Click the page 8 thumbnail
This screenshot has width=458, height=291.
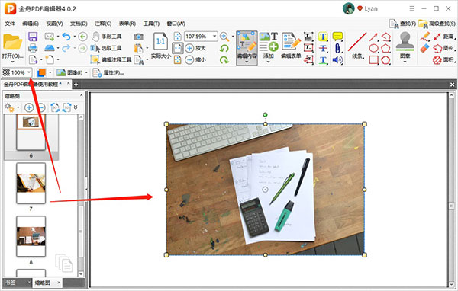tap(31, 236)
